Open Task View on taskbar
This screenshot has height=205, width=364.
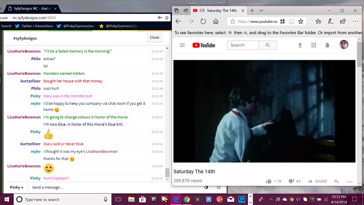[x=118, y=200]
